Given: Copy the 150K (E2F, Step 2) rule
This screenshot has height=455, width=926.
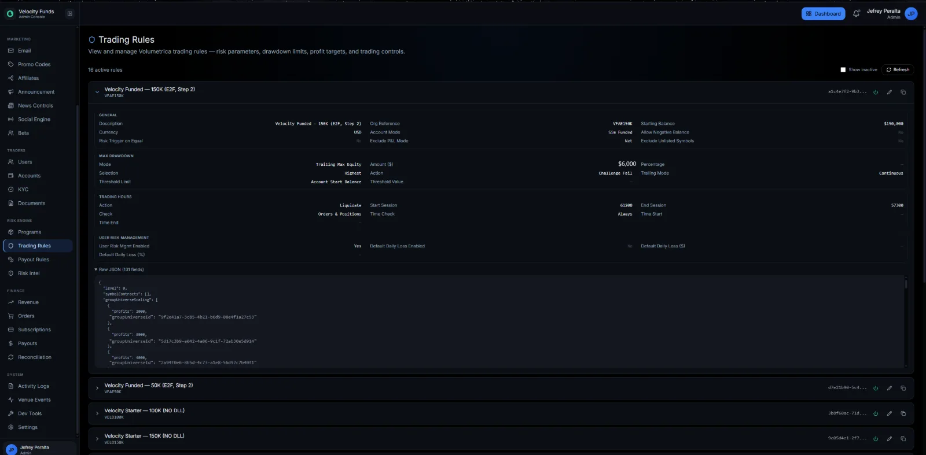Looking at the screenshot, I should tap(903, 92).
